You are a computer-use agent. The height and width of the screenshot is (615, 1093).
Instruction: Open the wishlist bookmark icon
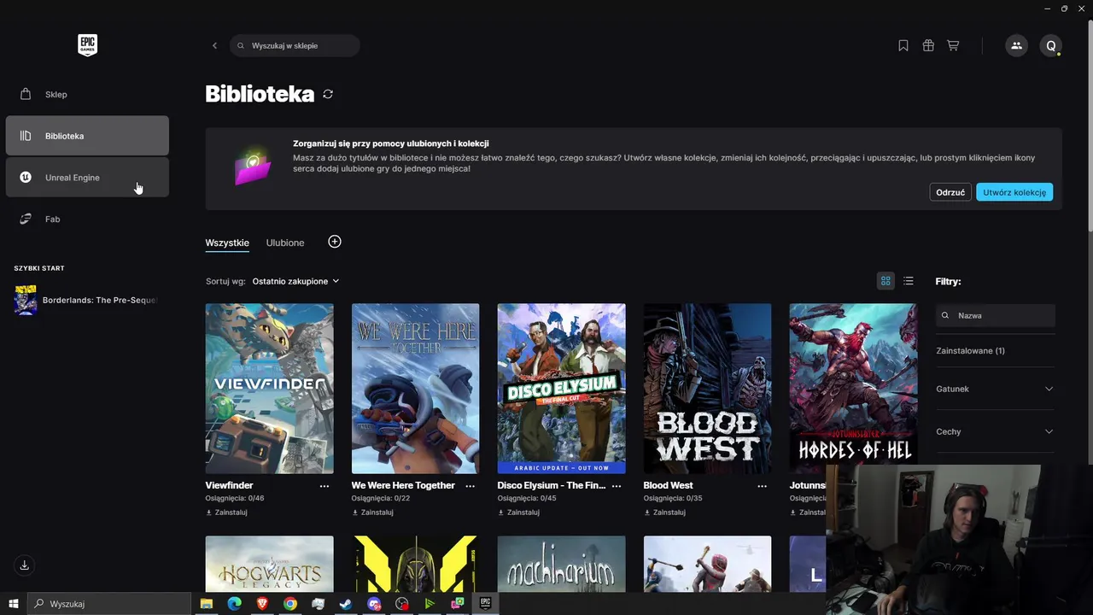point(903,45)
